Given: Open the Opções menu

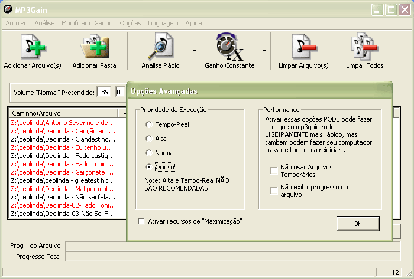Looking at the screenshot, I should coord(130,23).
